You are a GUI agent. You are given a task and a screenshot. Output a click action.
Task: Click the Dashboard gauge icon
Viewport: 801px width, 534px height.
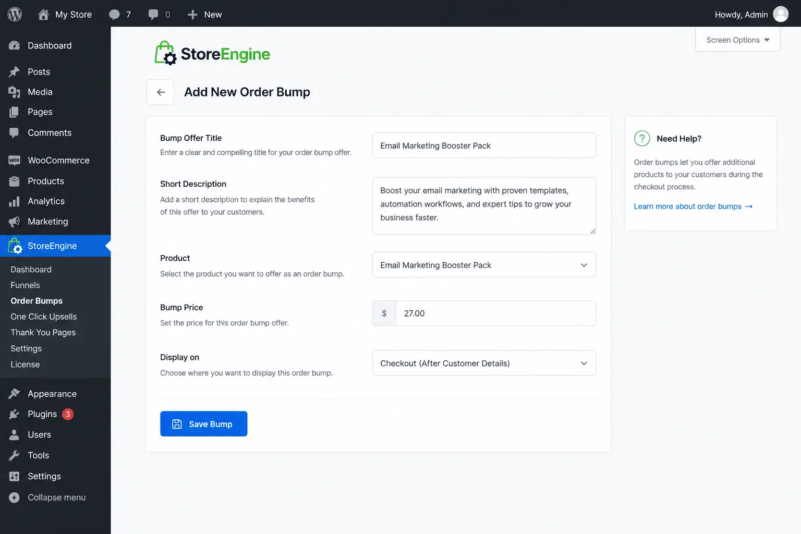point(15,46)
